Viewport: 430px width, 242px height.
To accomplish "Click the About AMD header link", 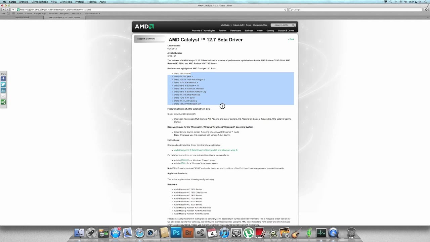I will [239, 25].
